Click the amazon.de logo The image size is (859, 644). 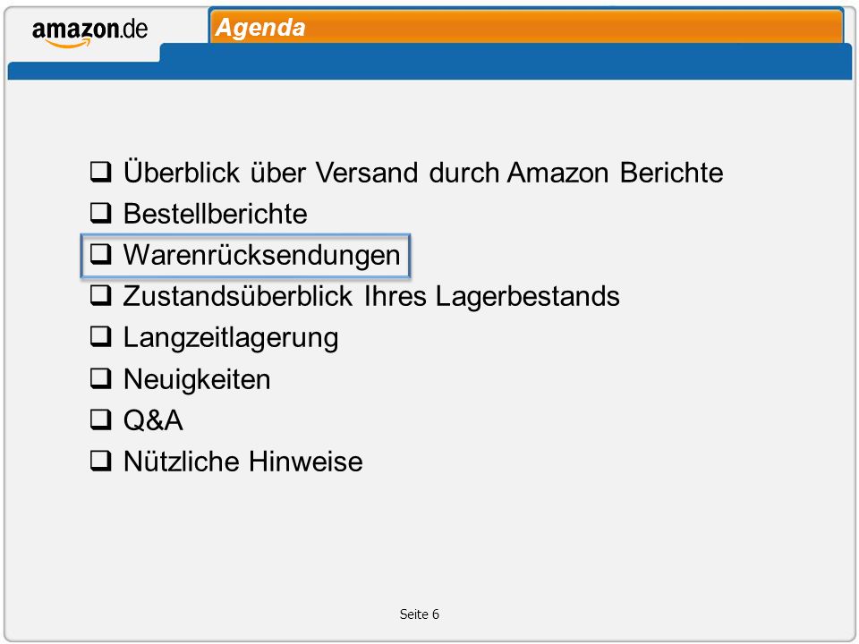point(89,33)
